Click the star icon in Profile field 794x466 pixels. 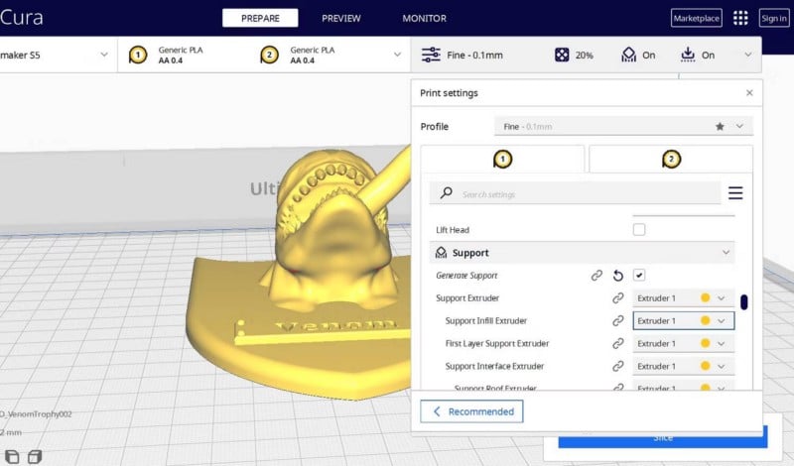click(x=720, y=127)
